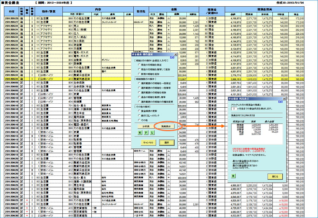
Task: Choose 選択範囲の行明細を削除 radio button
Action: (x=139, y=92)
